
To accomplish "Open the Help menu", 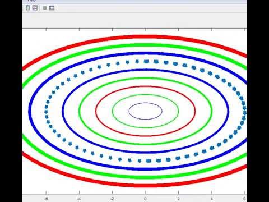I will 31,1.
